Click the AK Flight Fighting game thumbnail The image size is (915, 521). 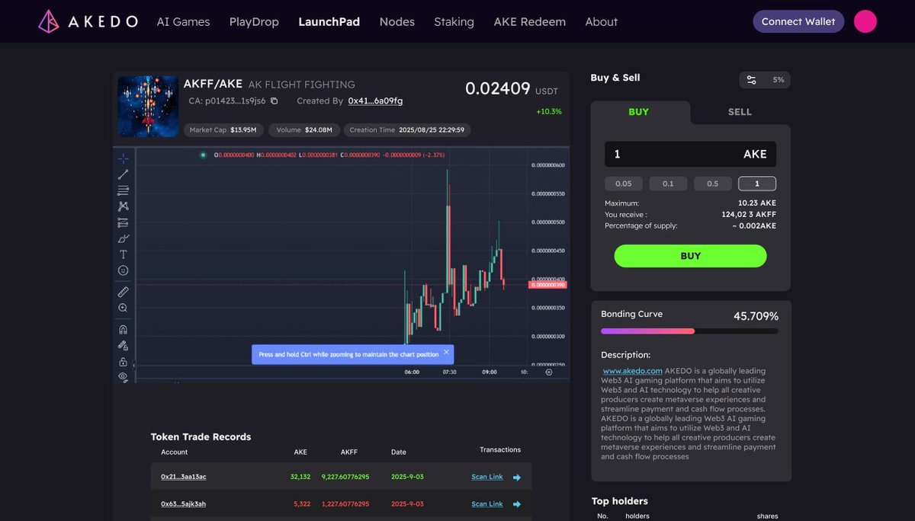click(148, 106)
